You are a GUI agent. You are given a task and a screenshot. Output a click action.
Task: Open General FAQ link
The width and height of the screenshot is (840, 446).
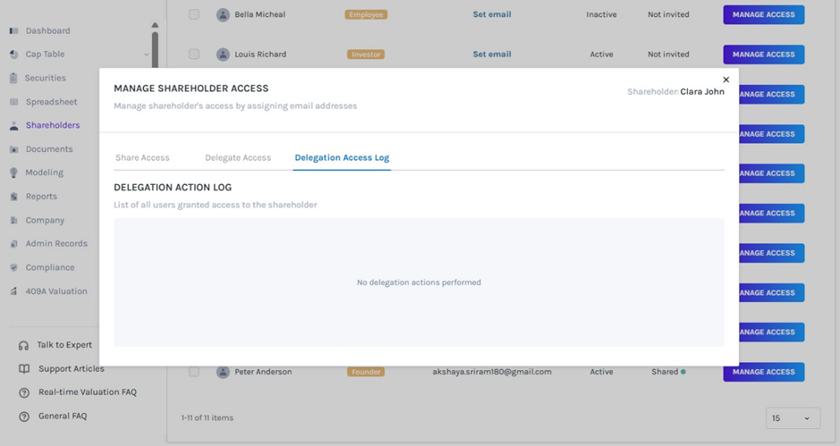(62, 416)
